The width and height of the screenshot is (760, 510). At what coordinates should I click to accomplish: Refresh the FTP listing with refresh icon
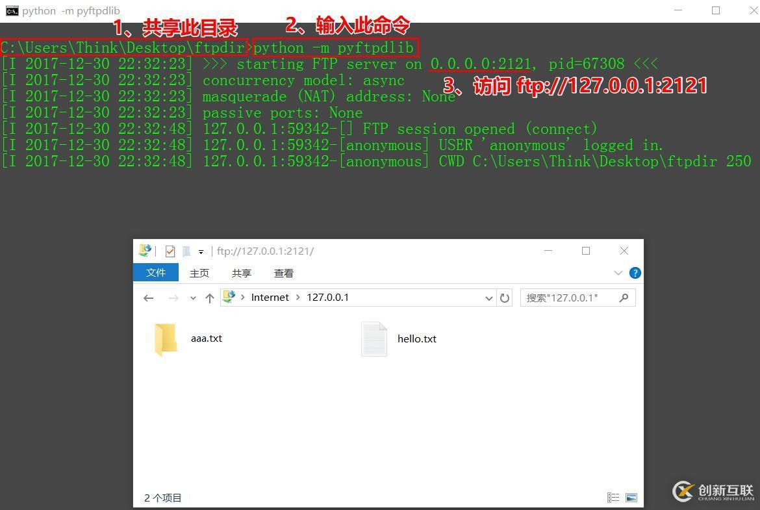(506, 298)
